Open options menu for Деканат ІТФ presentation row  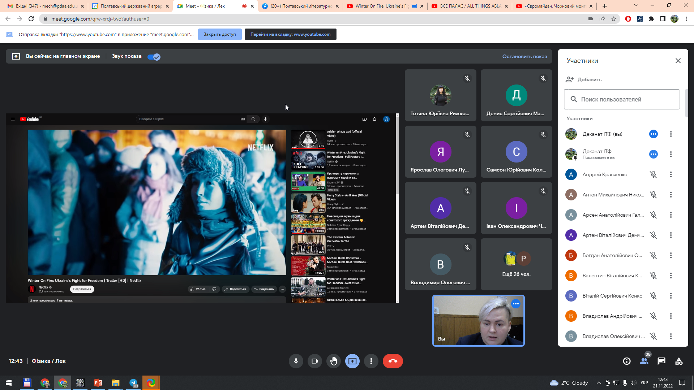tap(671, 154)
